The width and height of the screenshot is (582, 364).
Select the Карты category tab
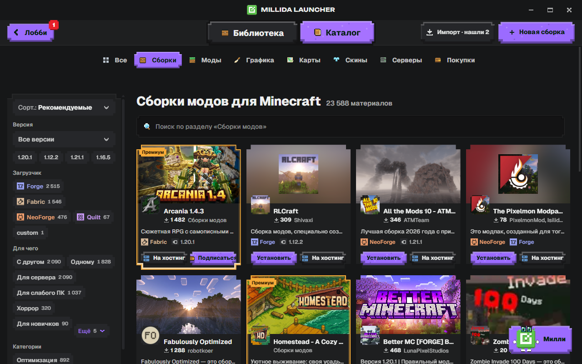(x=304, y=60)
